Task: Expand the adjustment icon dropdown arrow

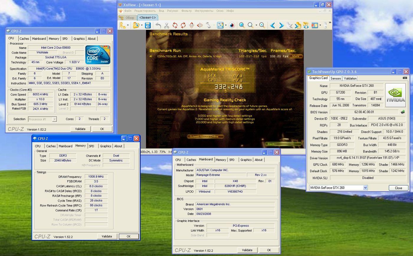Action: pos(226,25)
